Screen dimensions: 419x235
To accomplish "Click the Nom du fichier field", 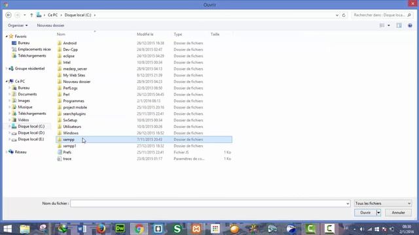I will coord(210,203).
